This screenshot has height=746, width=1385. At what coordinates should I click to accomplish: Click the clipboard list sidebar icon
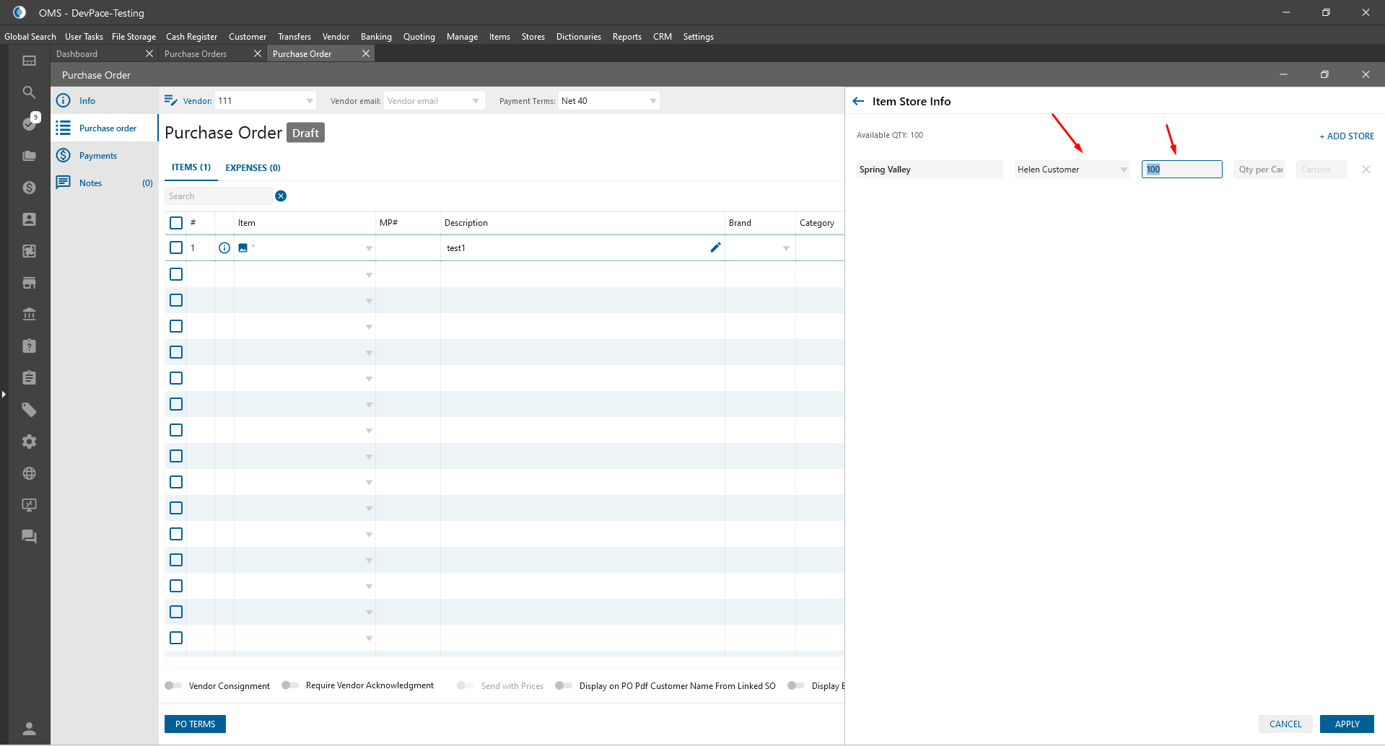[x=29, y=378]
